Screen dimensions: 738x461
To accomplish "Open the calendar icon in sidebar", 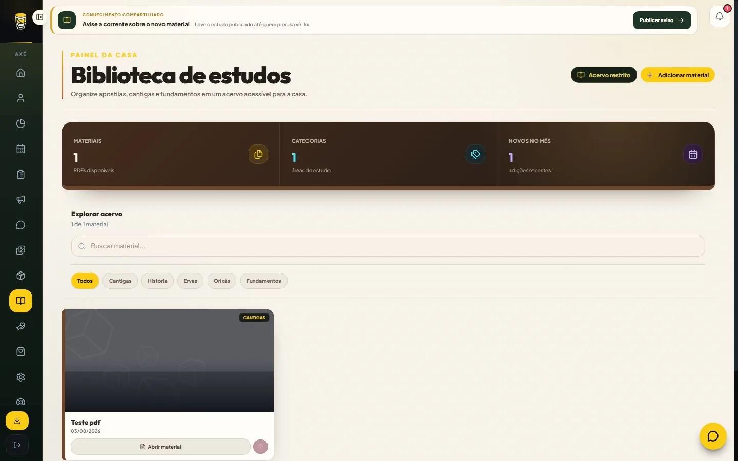I will click(x=20, y=149).
